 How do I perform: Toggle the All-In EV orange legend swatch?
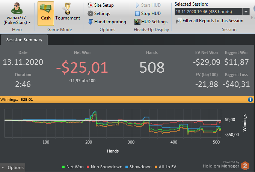click(156, 167)
